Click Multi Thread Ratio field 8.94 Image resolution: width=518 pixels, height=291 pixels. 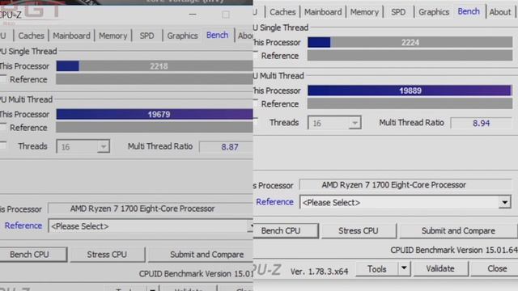pyautogui.click(x=482, y=123)
